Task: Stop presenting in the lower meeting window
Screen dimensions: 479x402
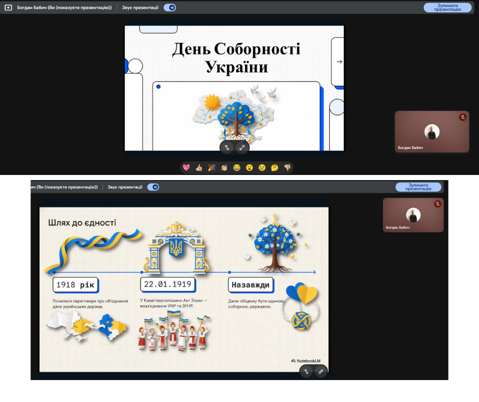Action: [418, 187]
